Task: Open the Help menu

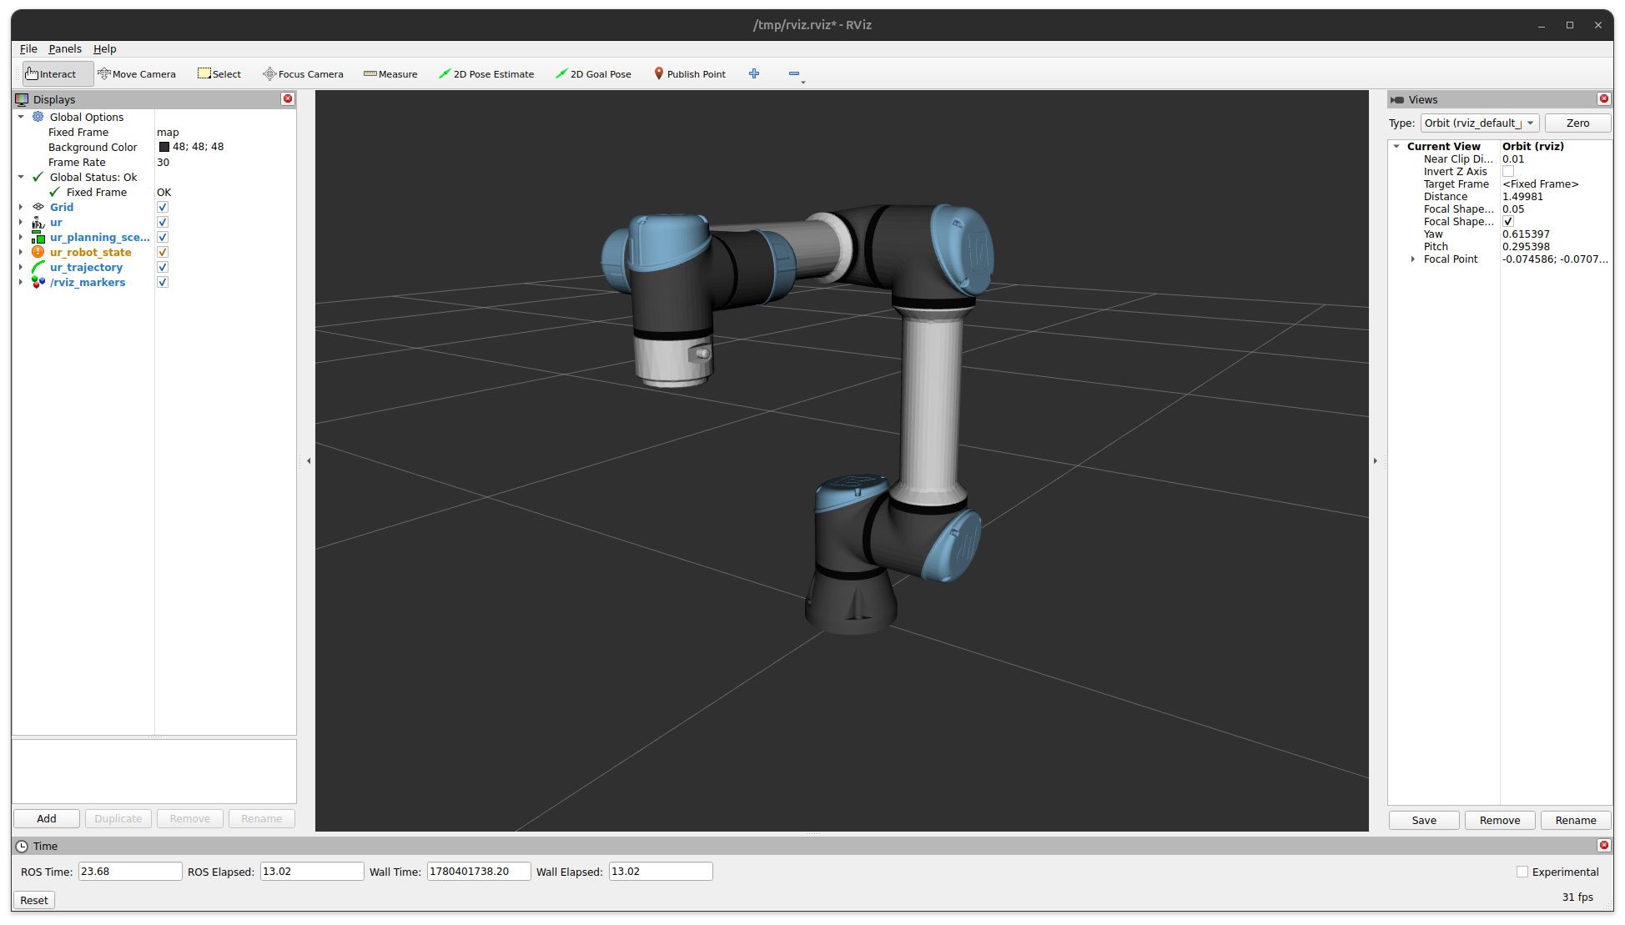Action: pyautogui.click(x=104, y=48)
